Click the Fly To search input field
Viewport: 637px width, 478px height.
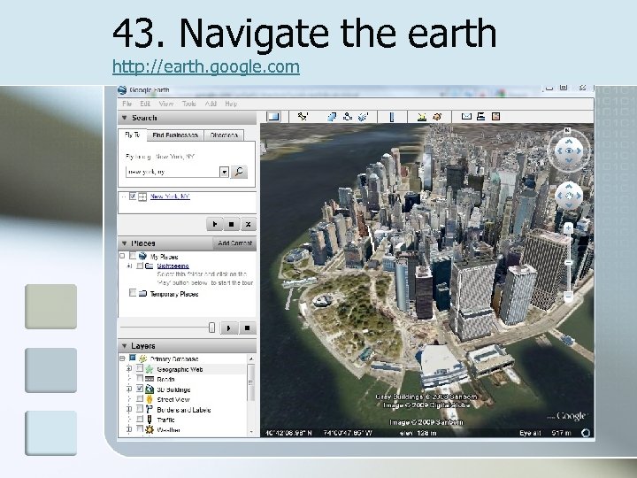click(x=173, y=172)
